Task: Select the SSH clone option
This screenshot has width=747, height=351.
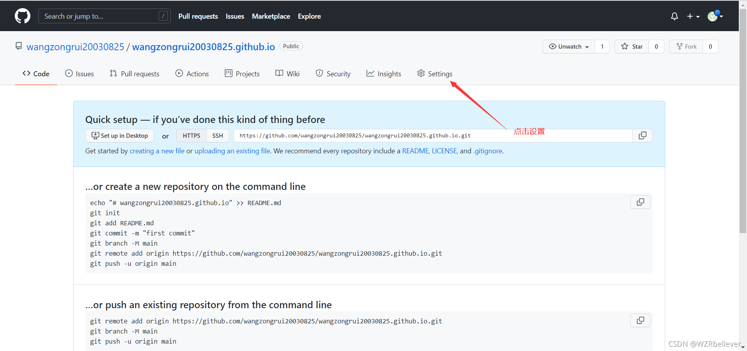Action: [x=218, y=135]
